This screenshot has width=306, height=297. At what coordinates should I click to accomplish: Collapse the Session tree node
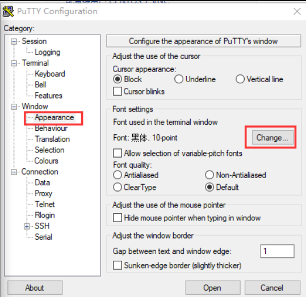pos(14,41)
